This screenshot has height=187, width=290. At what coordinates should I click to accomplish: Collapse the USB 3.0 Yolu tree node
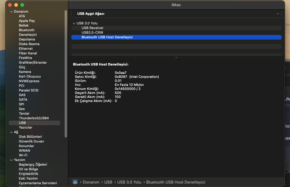(74, 23)
